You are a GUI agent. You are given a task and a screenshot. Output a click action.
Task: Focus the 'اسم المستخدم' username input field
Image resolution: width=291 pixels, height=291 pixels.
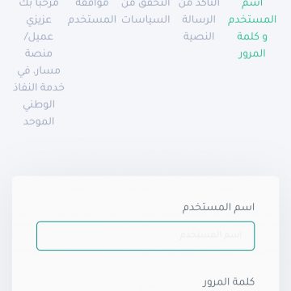pos(145,236)
